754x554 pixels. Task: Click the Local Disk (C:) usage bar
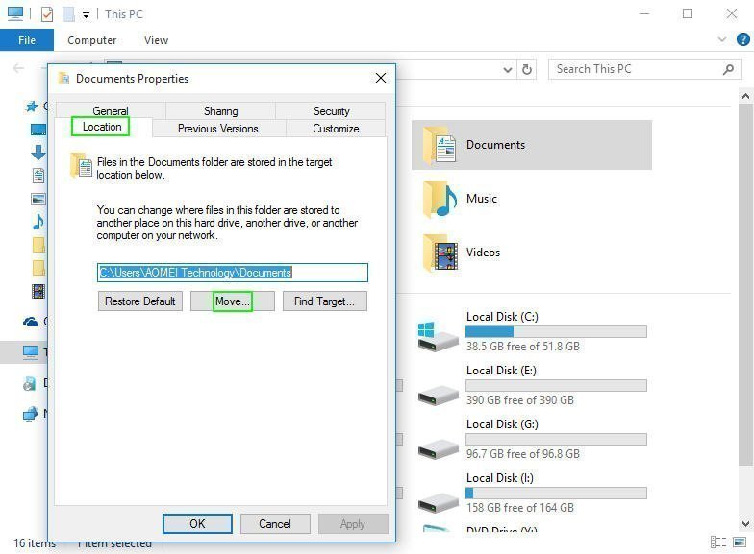[x=556, y=332]
